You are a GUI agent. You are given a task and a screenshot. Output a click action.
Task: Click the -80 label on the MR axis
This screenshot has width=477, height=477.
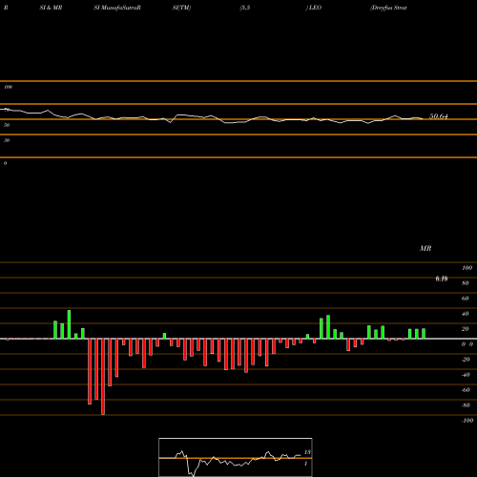click(x=466, y=405)
